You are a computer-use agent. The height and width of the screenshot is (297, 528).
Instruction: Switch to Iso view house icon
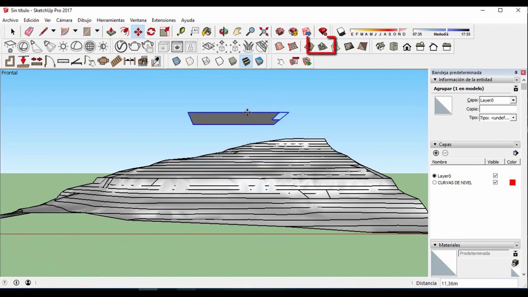[x=380, y=47]
